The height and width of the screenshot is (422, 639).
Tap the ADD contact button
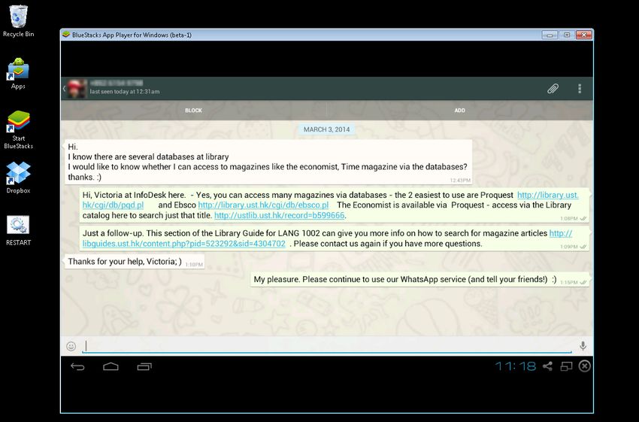459,111
